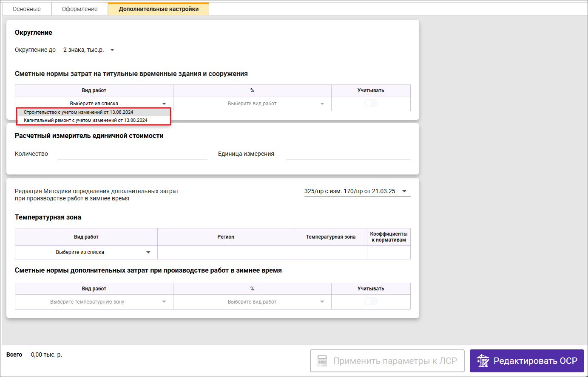
Task: Switch to the Основные tab
Action: [27, 9]
